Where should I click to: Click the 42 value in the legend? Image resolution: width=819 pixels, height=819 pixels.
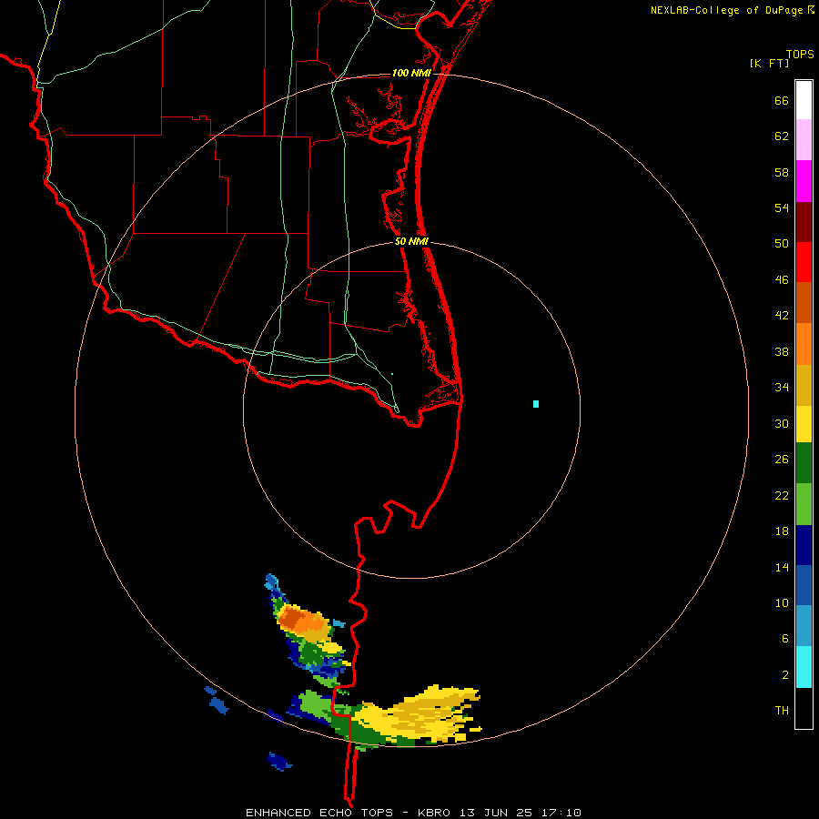(782, 316)
